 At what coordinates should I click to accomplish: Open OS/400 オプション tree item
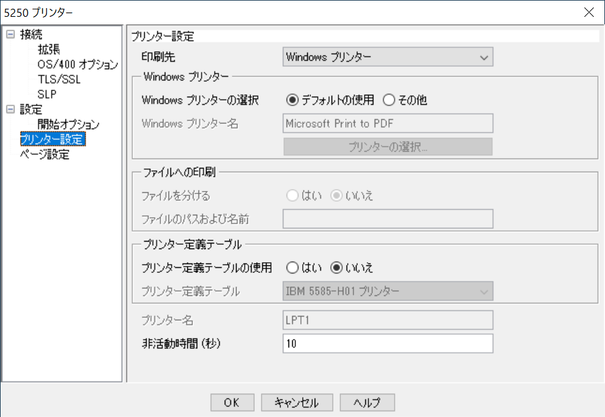(x=77, y=64)
